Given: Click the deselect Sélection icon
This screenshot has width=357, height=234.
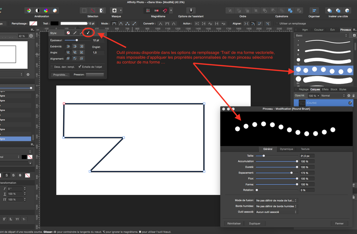Looking at the screenshot, I should tap(93, 11).
